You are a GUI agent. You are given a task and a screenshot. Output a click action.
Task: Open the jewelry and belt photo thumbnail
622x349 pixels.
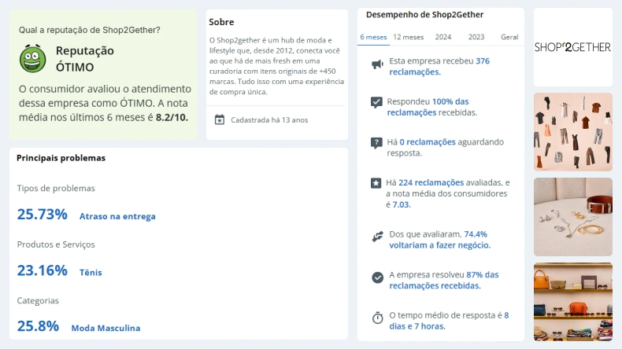(573, 217)
